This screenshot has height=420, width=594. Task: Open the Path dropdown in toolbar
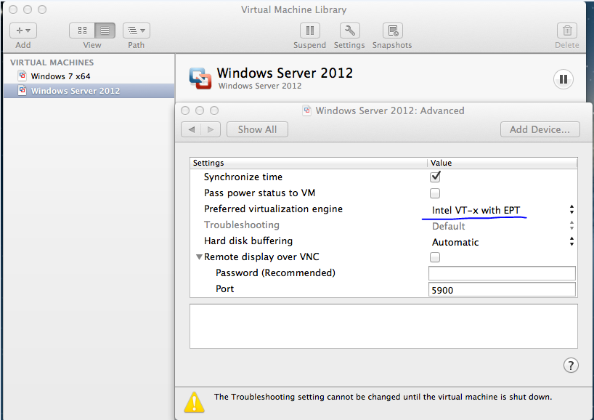coord(137,31)
